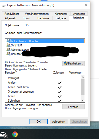Open advanced permissions with Erweitert
Viewport: 99px width, 139px height.
click(73, 107)
